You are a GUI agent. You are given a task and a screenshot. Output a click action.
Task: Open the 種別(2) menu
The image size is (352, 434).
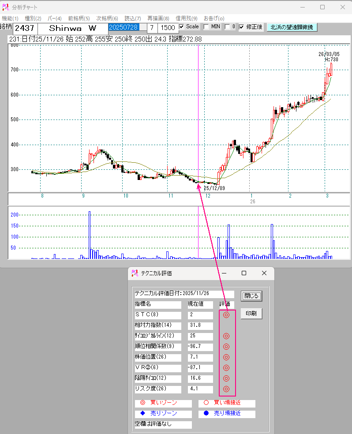pos(33,19)
